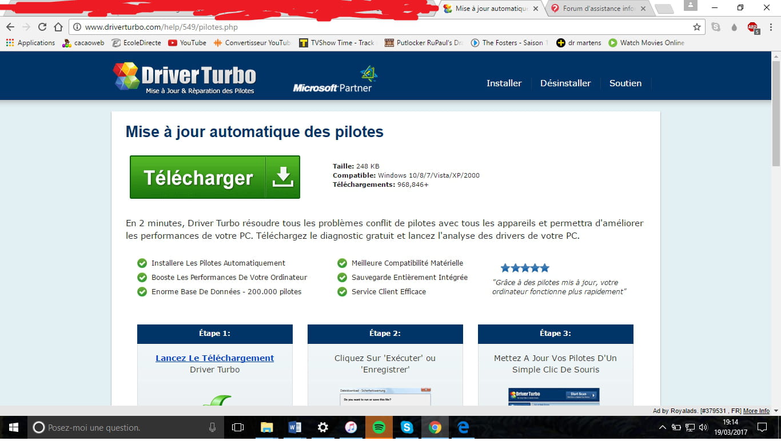Open the Applications shortcut in bookmarks bar
The width and height of the screenshot is (781, 441).
(30, 43)
